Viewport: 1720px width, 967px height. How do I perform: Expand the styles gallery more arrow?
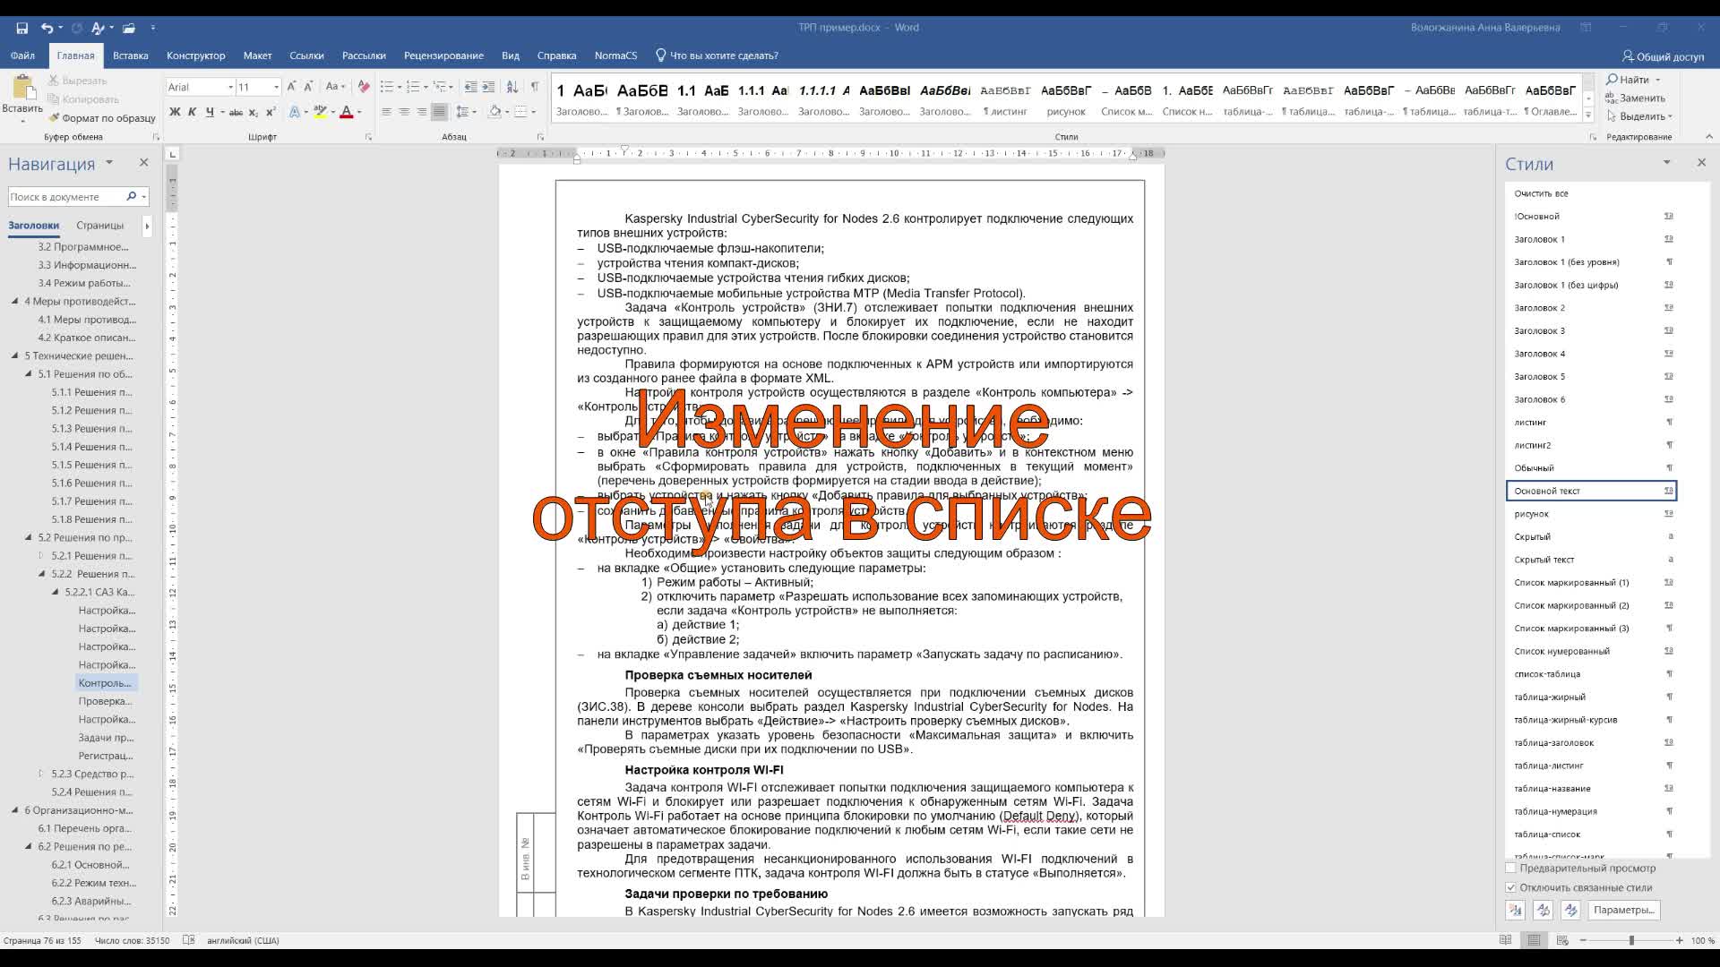1587,116
